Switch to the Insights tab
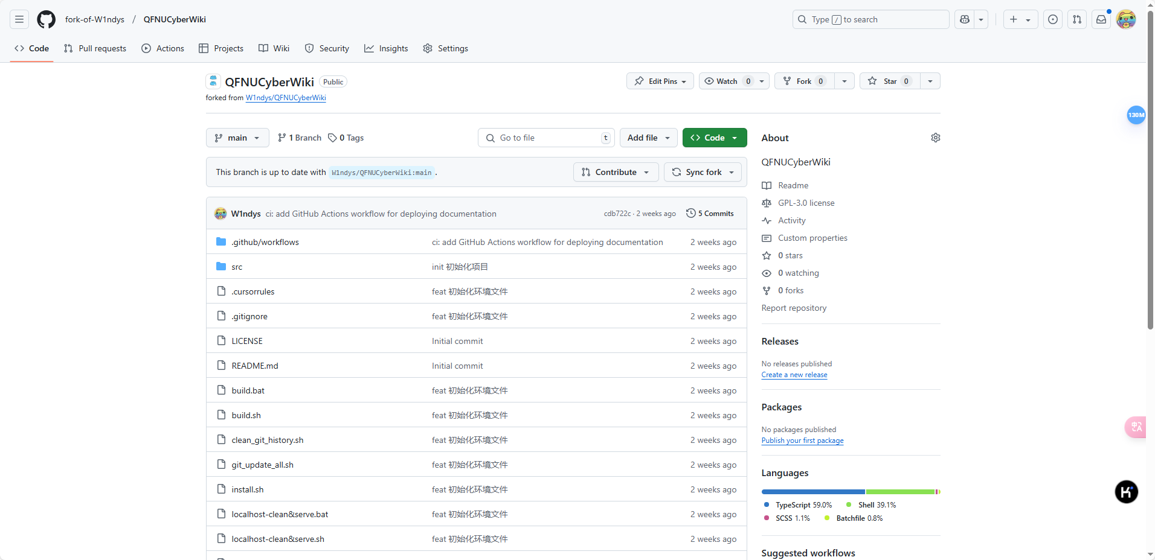 tap(386, 48)
